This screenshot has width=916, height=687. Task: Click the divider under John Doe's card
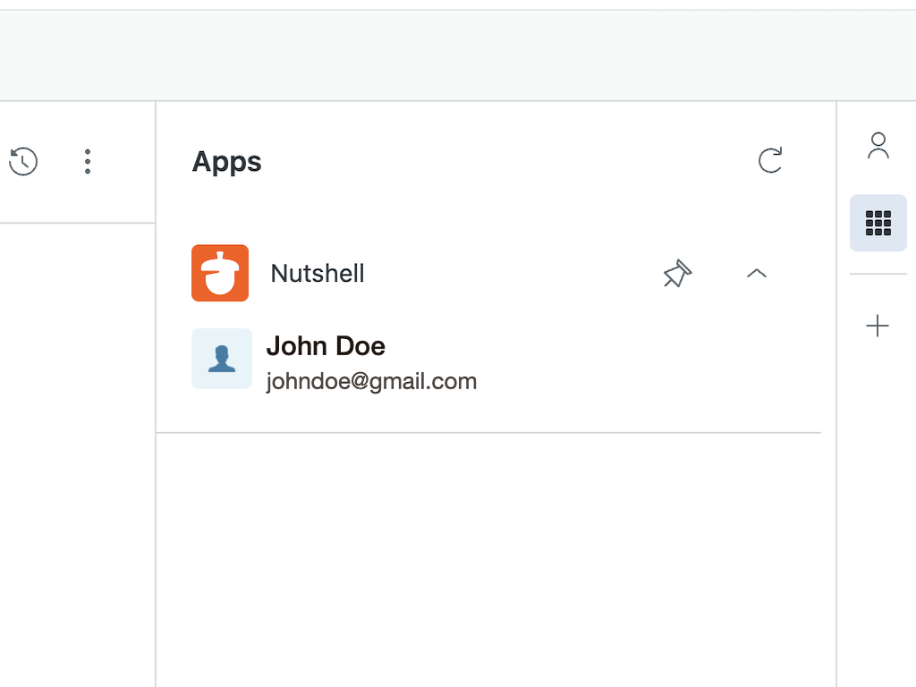488,433
